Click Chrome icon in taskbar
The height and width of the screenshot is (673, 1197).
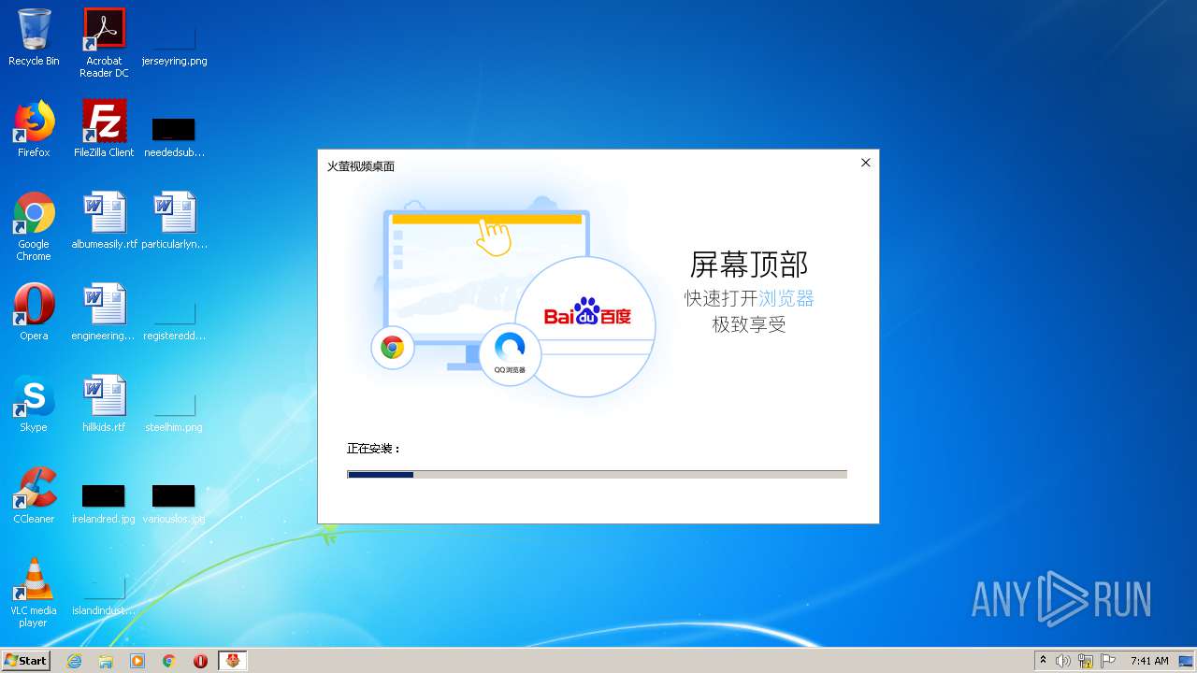(x=169, y=661)
